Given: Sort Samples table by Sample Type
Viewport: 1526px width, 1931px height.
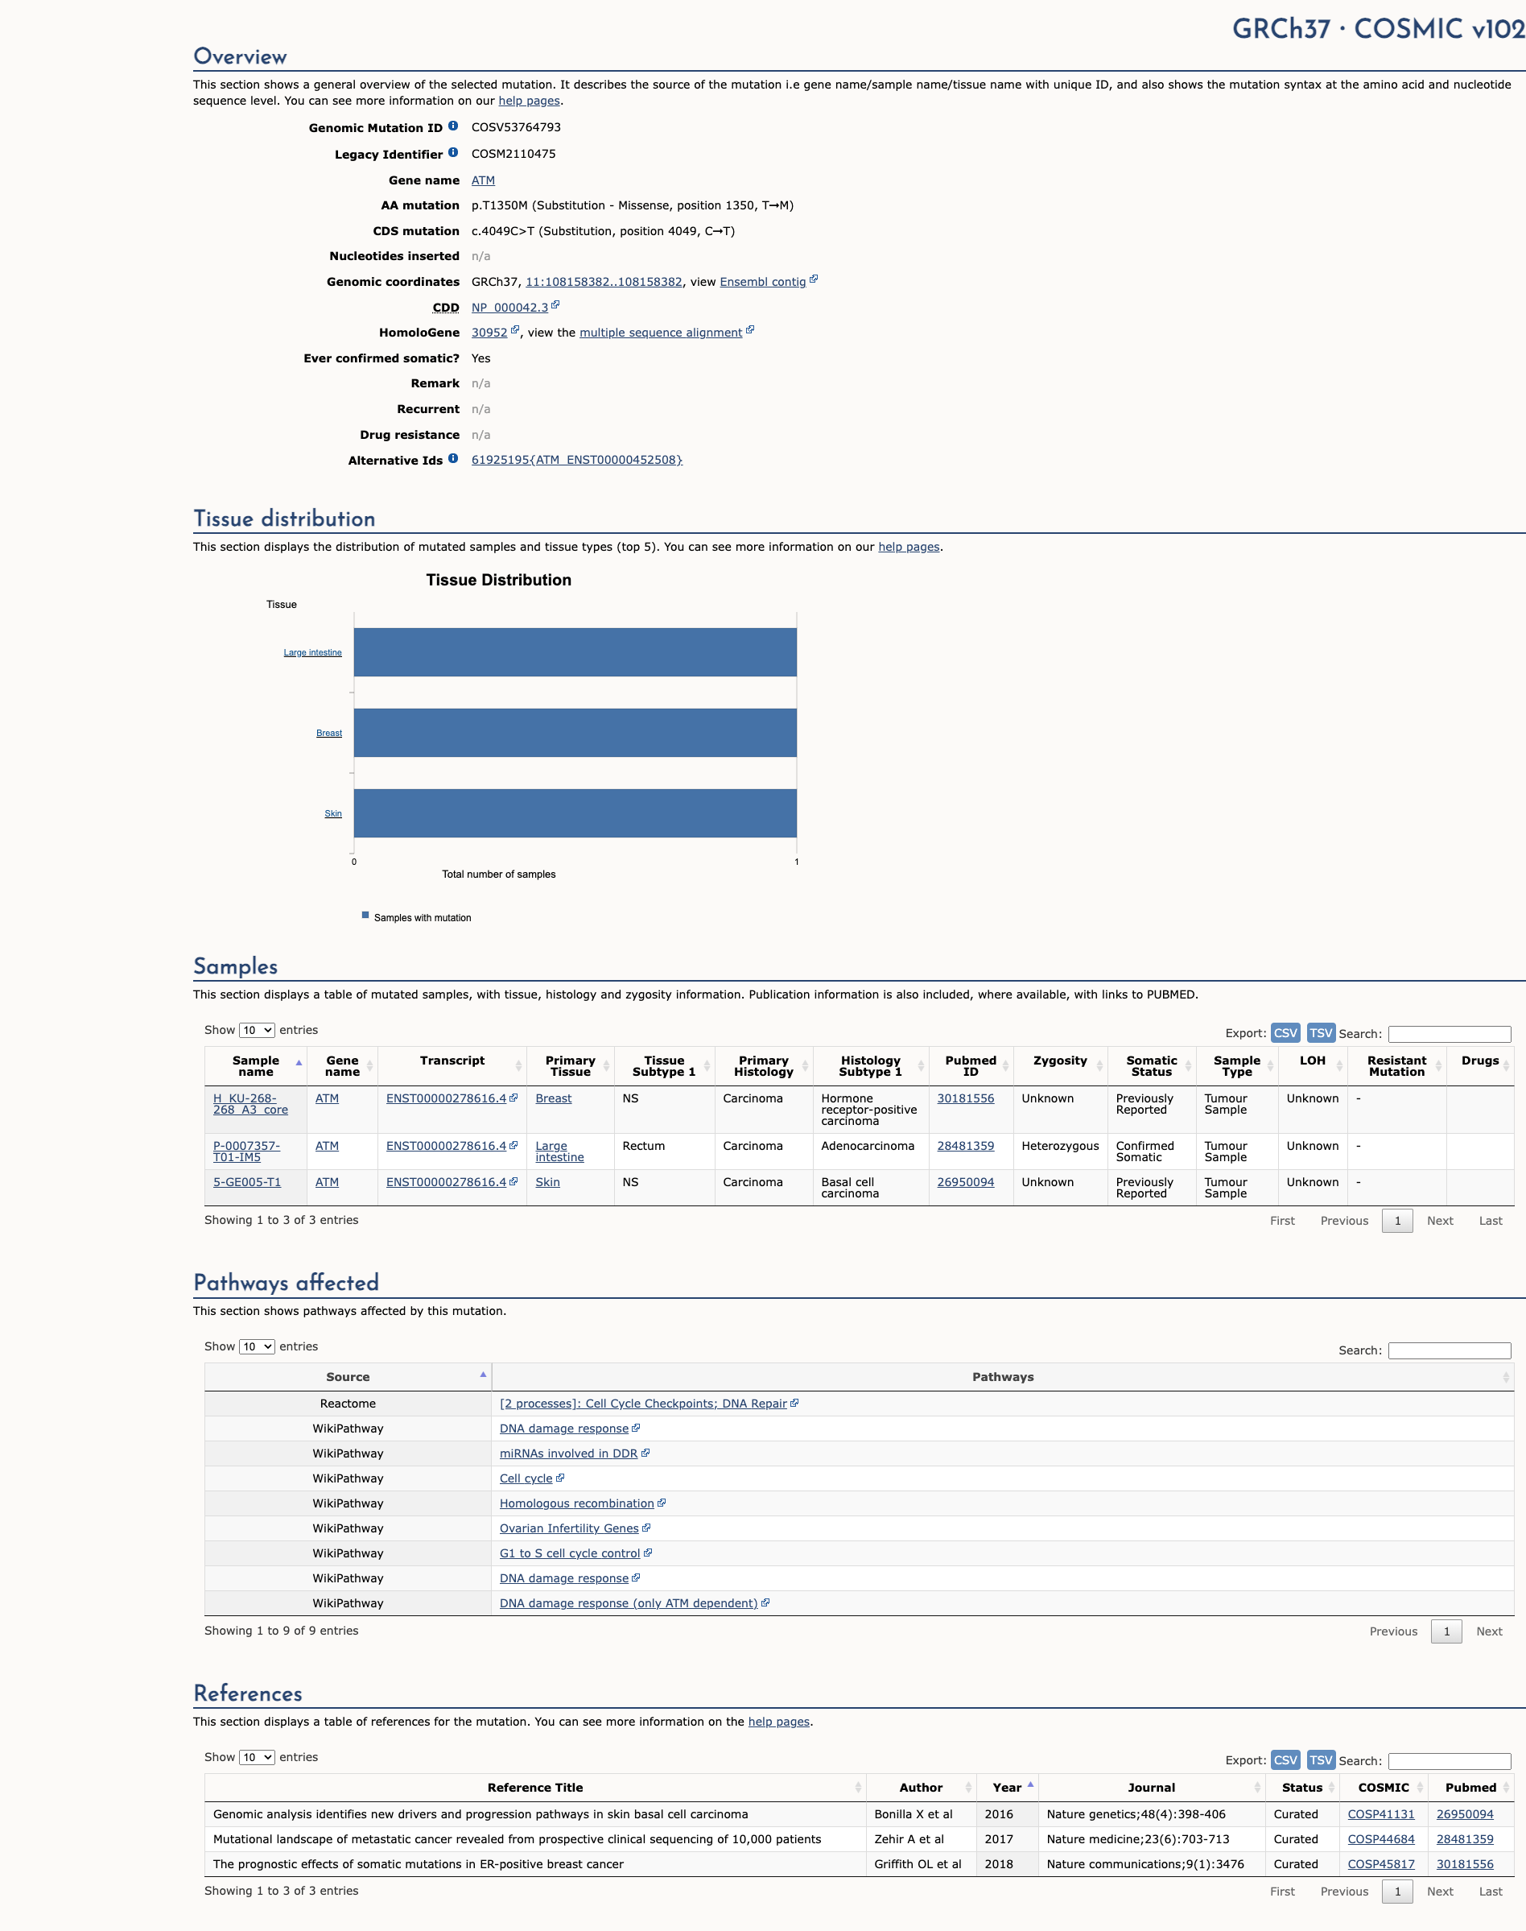Looking at the screenshot, I should coord(1236,1065).
